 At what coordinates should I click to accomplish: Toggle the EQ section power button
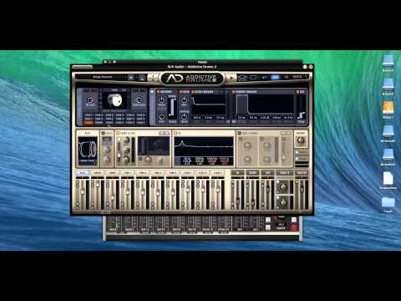[x=175, y=134]
